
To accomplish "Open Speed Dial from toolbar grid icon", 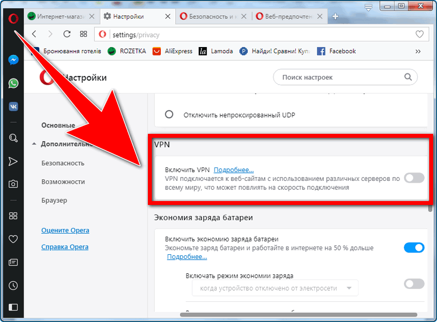I will pyautogui.click(x=83, y=34).
